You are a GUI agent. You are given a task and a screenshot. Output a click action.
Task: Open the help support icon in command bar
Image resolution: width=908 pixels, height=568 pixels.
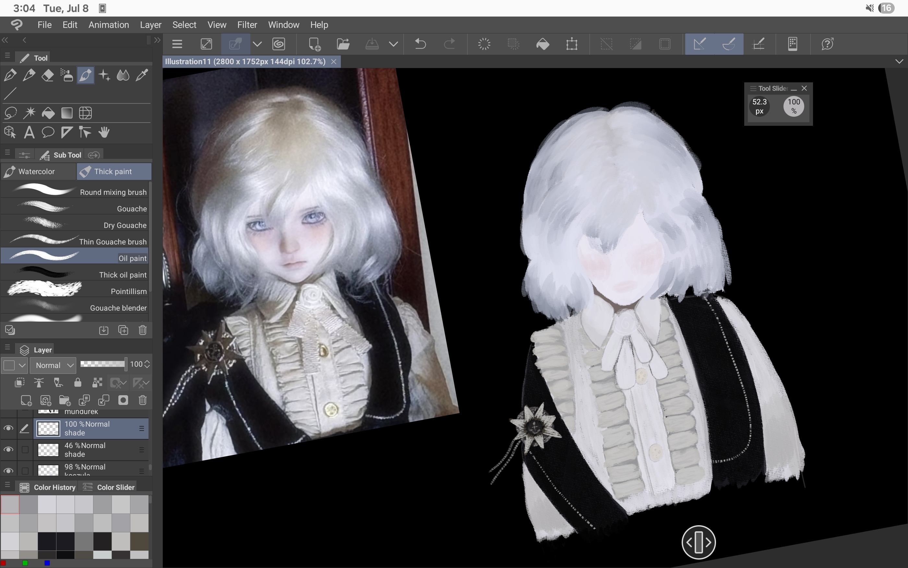pos(828,44)
